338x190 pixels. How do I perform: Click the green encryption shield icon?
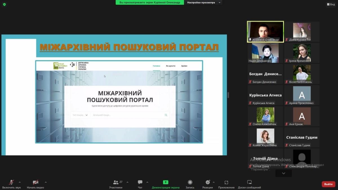[4, 4]
